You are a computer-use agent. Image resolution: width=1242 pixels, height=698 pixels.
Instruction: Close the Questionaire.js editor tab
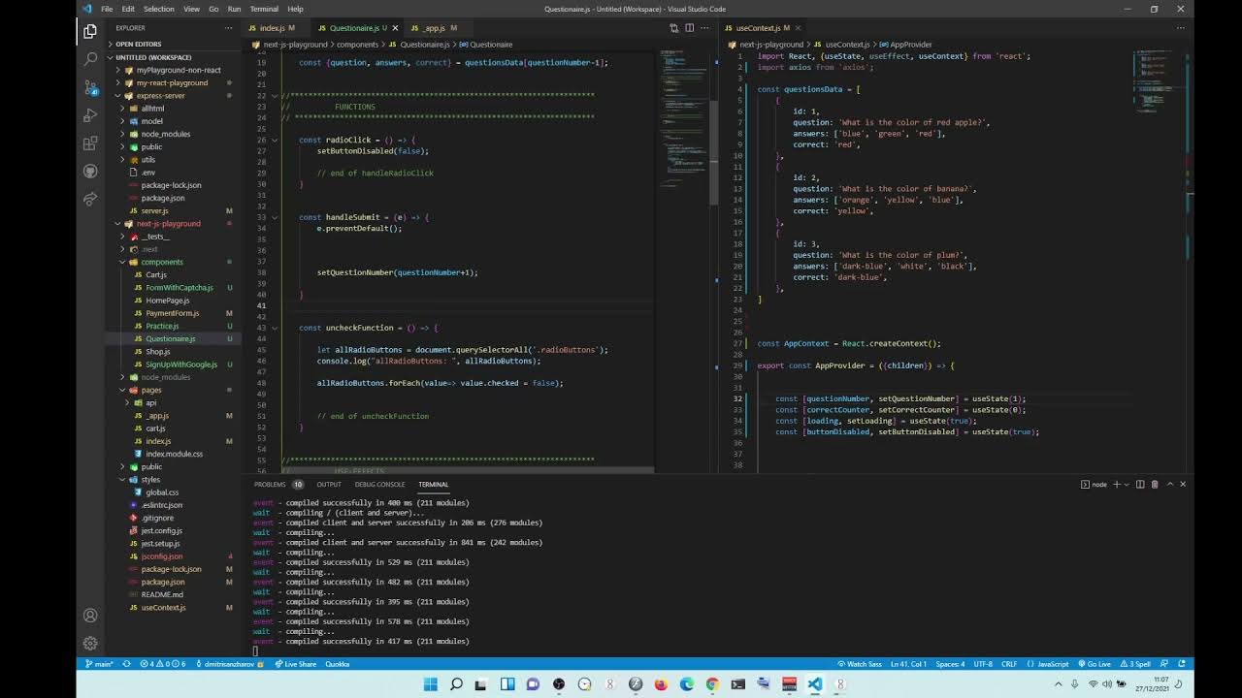395,28
